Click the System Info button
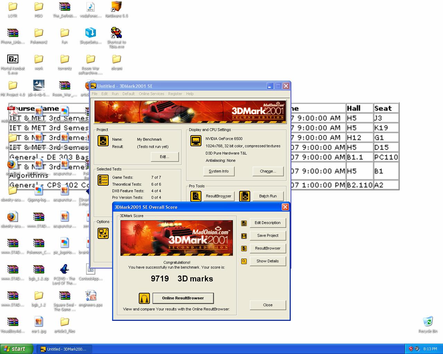The image size is (443, 354). point(219,171)
